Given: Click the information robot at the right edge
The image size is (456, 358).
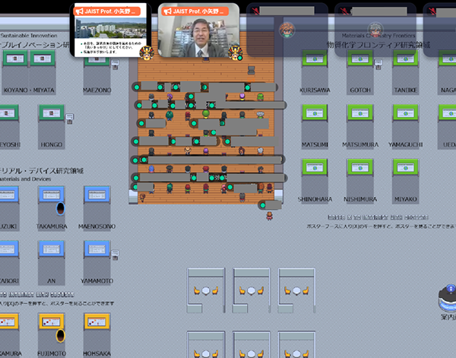Looking at the screenshot, I should 448,299.
